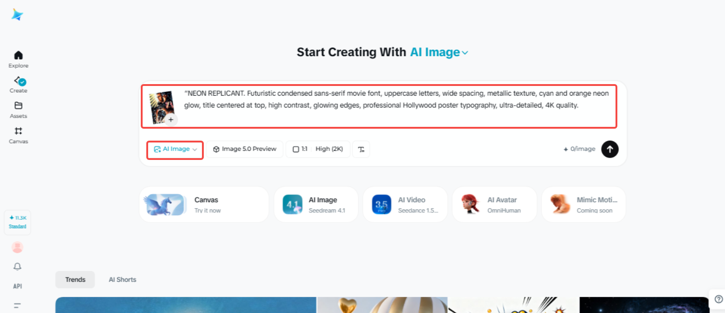
Task: Open the Canvas Try it now card
Action: click(x=204, y=205)
